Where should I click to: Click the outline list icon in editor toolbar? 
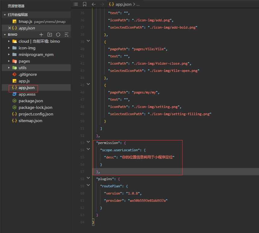coord(76,4)
